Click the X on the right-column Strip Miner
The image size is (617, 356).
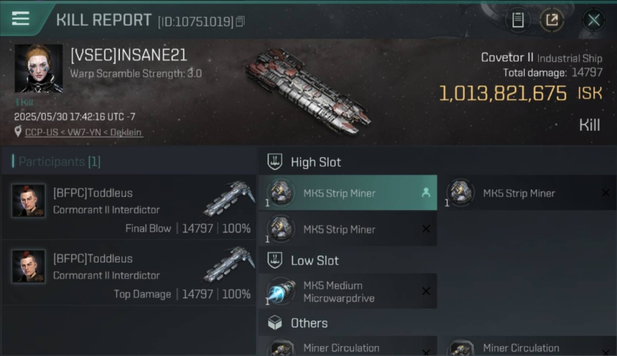pos(606,193)
